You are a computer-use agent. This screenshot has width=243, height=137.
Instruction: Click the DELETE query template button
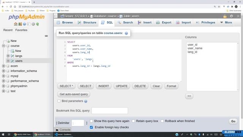140,86
